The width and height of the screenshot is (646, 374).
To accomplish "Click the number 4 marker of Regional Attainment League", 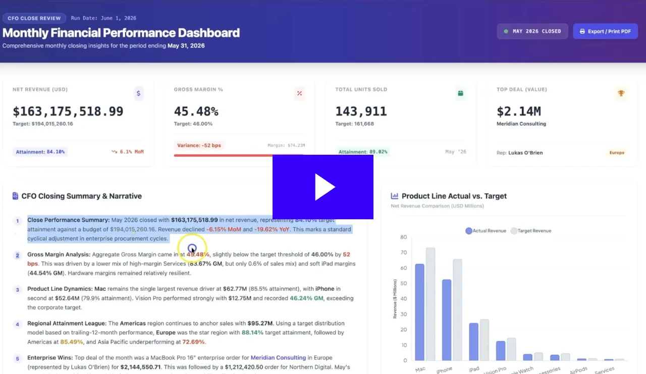I will pyautogui.click(x=17, y=325).
